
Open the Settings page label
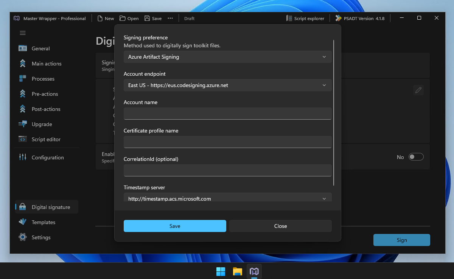pyautogui.click(x=41, y=237)
